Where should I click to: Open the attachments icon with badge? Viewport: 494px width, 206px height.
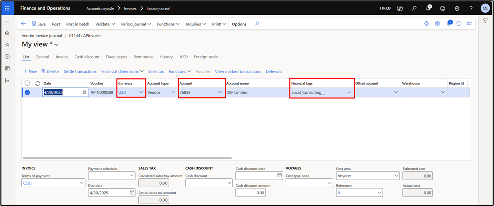[x=449, y=23]
